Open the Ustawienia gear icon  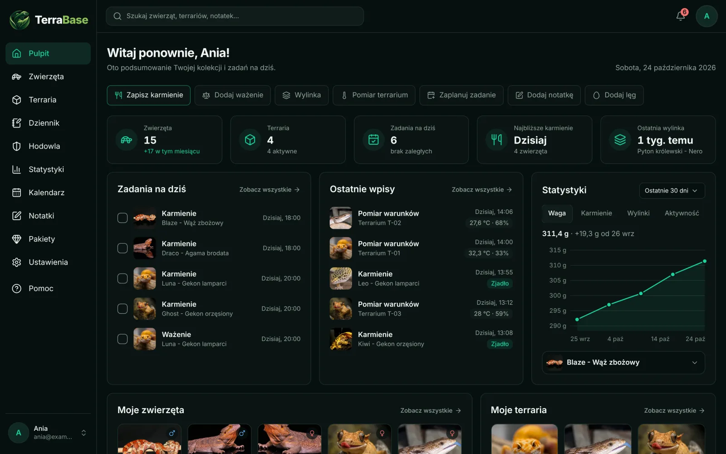17,262
